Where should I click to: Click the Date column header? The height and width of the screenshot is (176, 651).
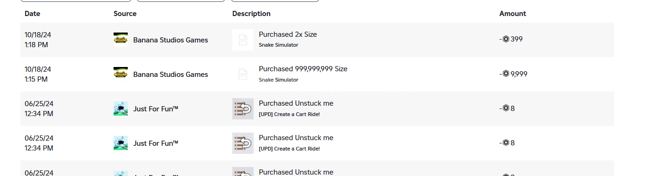click(32, 14)
